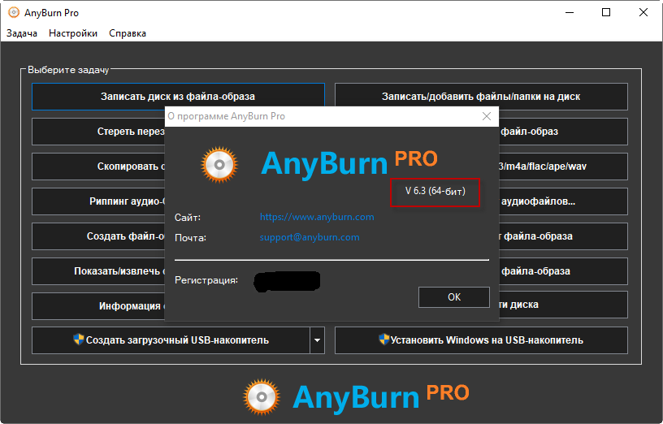Open the Задача menu

22,33
